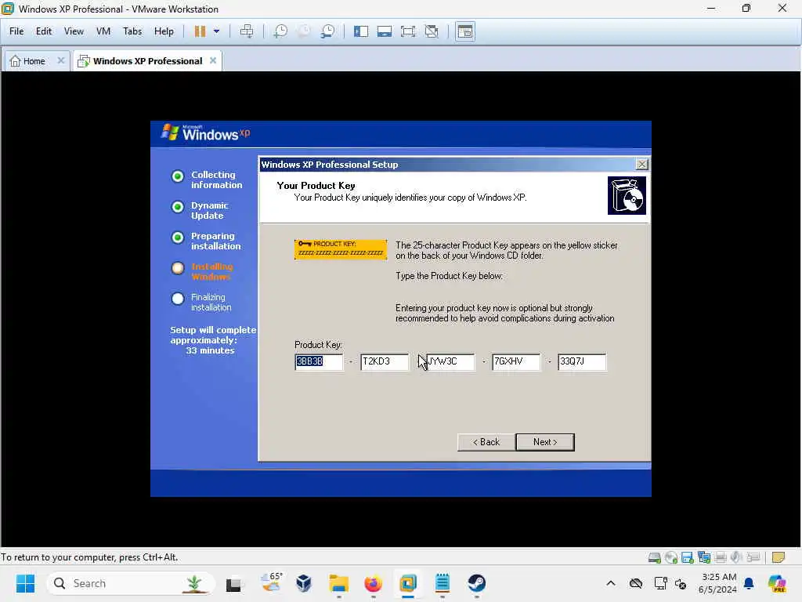
Task: Click the network adapter status icon
Action: [704, 557]
